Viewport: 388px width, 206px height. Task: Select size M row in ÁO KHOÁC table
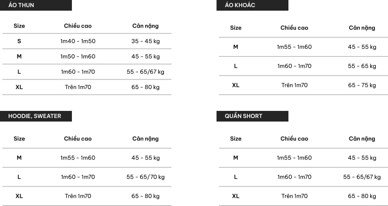[303, 47]
